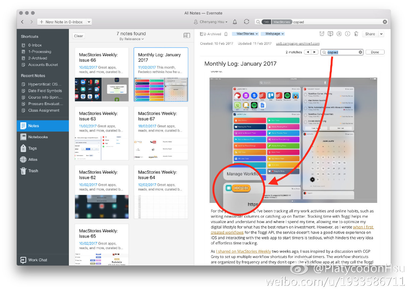The width and height of the screenshot is (407, 289).
Task: Select Tags in the sidebar
Action: (32, 148)
